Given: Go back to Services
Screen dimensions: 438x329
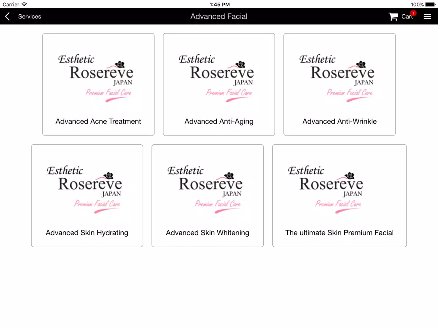Looking at the screenshot, I should (x=30, y=17).
